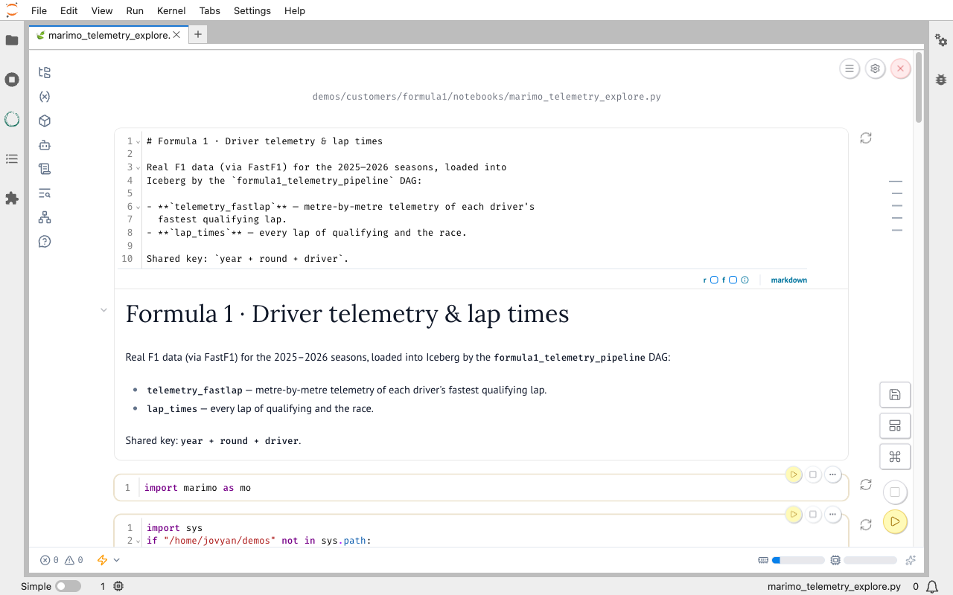Viewport: 953px width, 595px height.
Task: Open the notifications bell in the status bar
Action: (931, 586)
